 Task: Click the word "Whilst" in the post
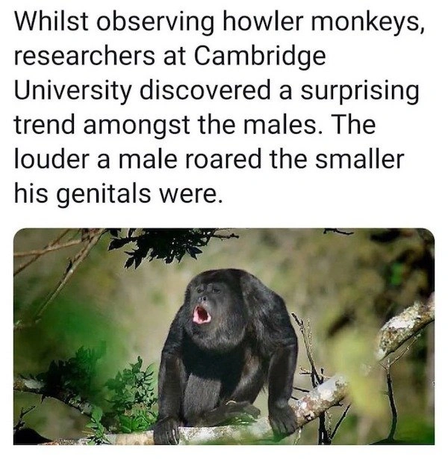click(x=52, y=22)
